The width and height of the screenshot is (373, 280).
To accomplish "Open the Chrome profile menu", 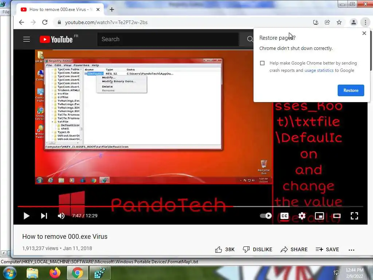I will point(353,22).
